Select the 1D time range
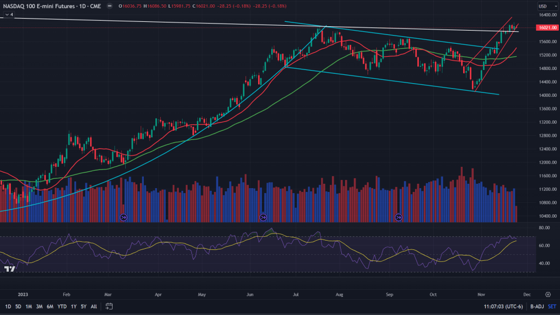The width and height of the screenshot is (560, 315). 7,306
